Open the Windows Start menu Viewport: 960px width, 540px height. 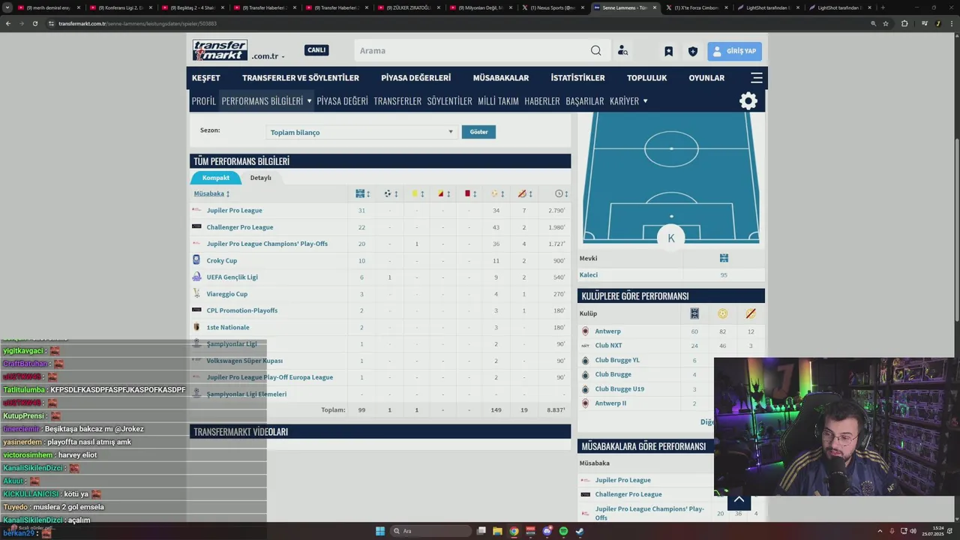tap(380, 531)
